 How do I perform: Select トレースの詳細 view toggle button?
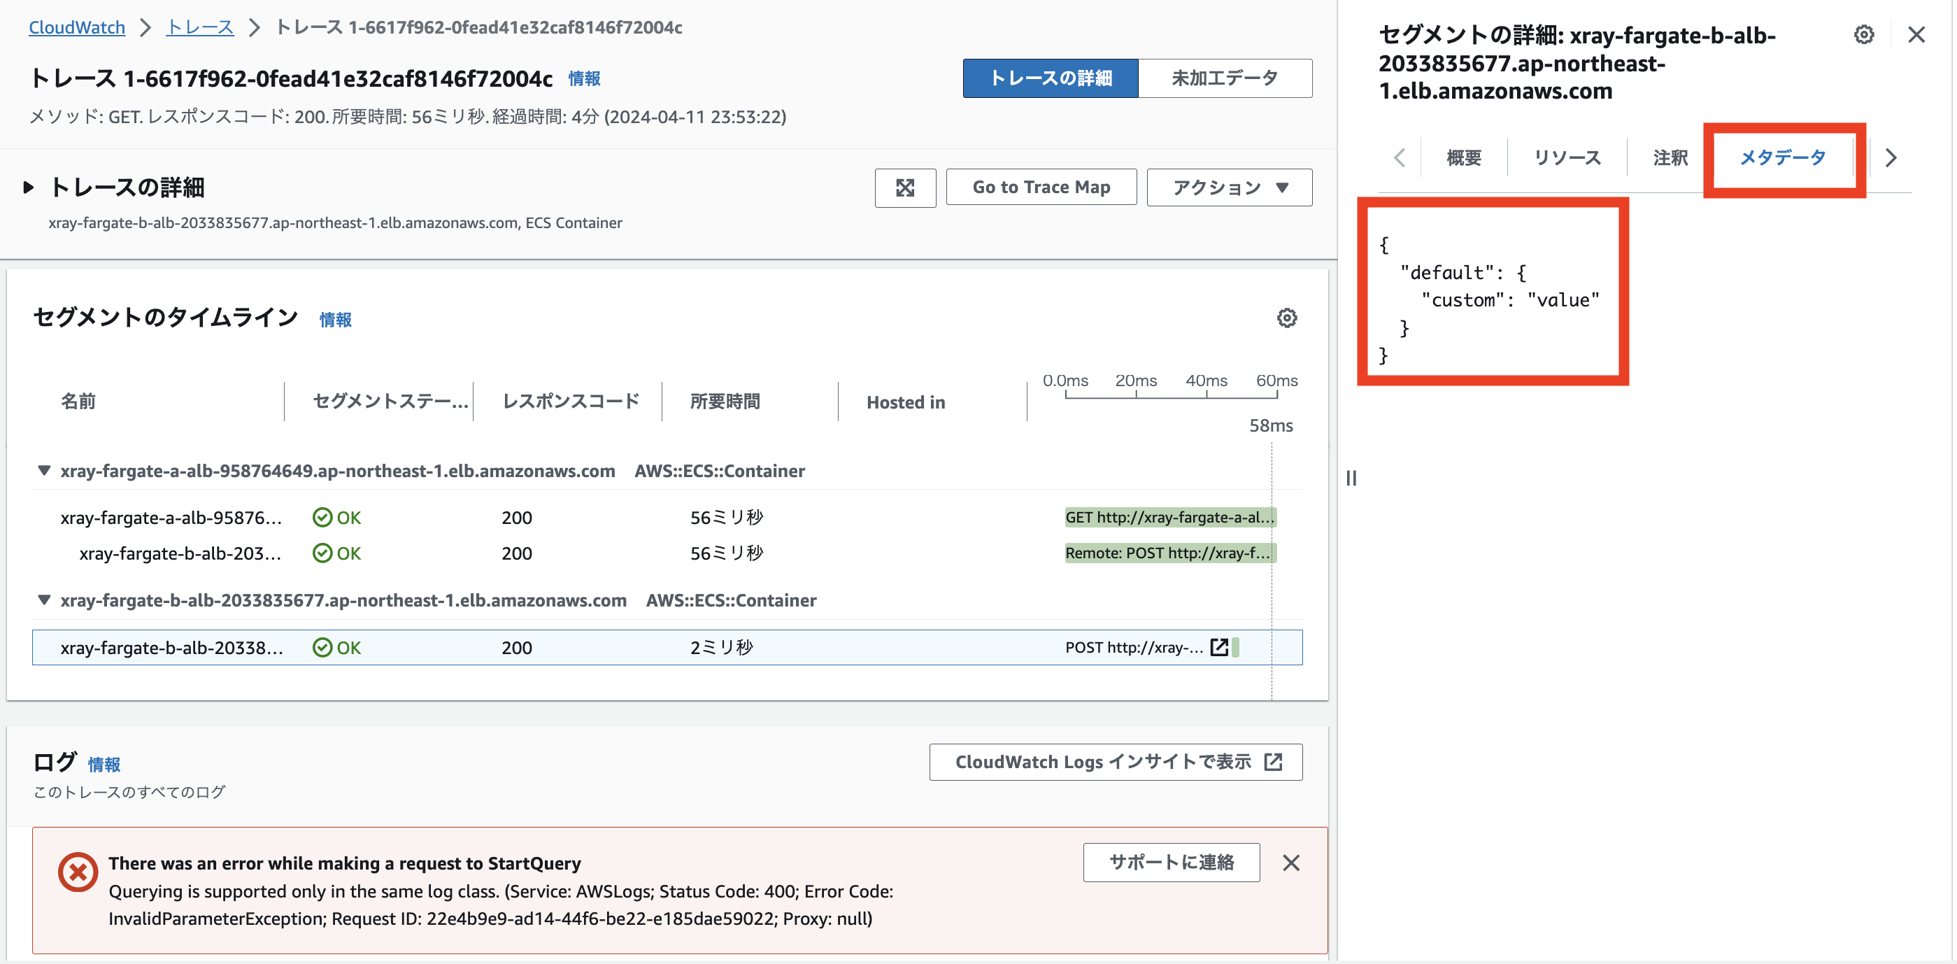coord(1050,78)
